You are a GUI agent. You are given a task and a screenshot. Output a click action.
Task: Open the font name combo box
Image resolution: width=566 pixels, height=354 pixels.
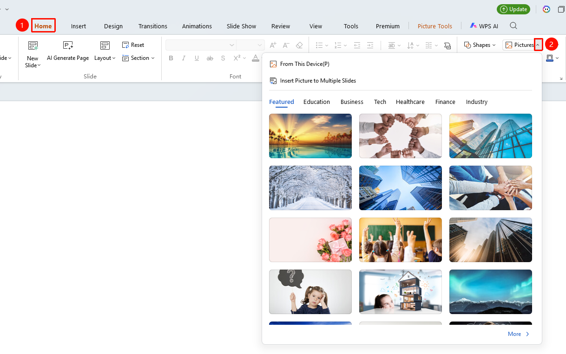[201, 45]
